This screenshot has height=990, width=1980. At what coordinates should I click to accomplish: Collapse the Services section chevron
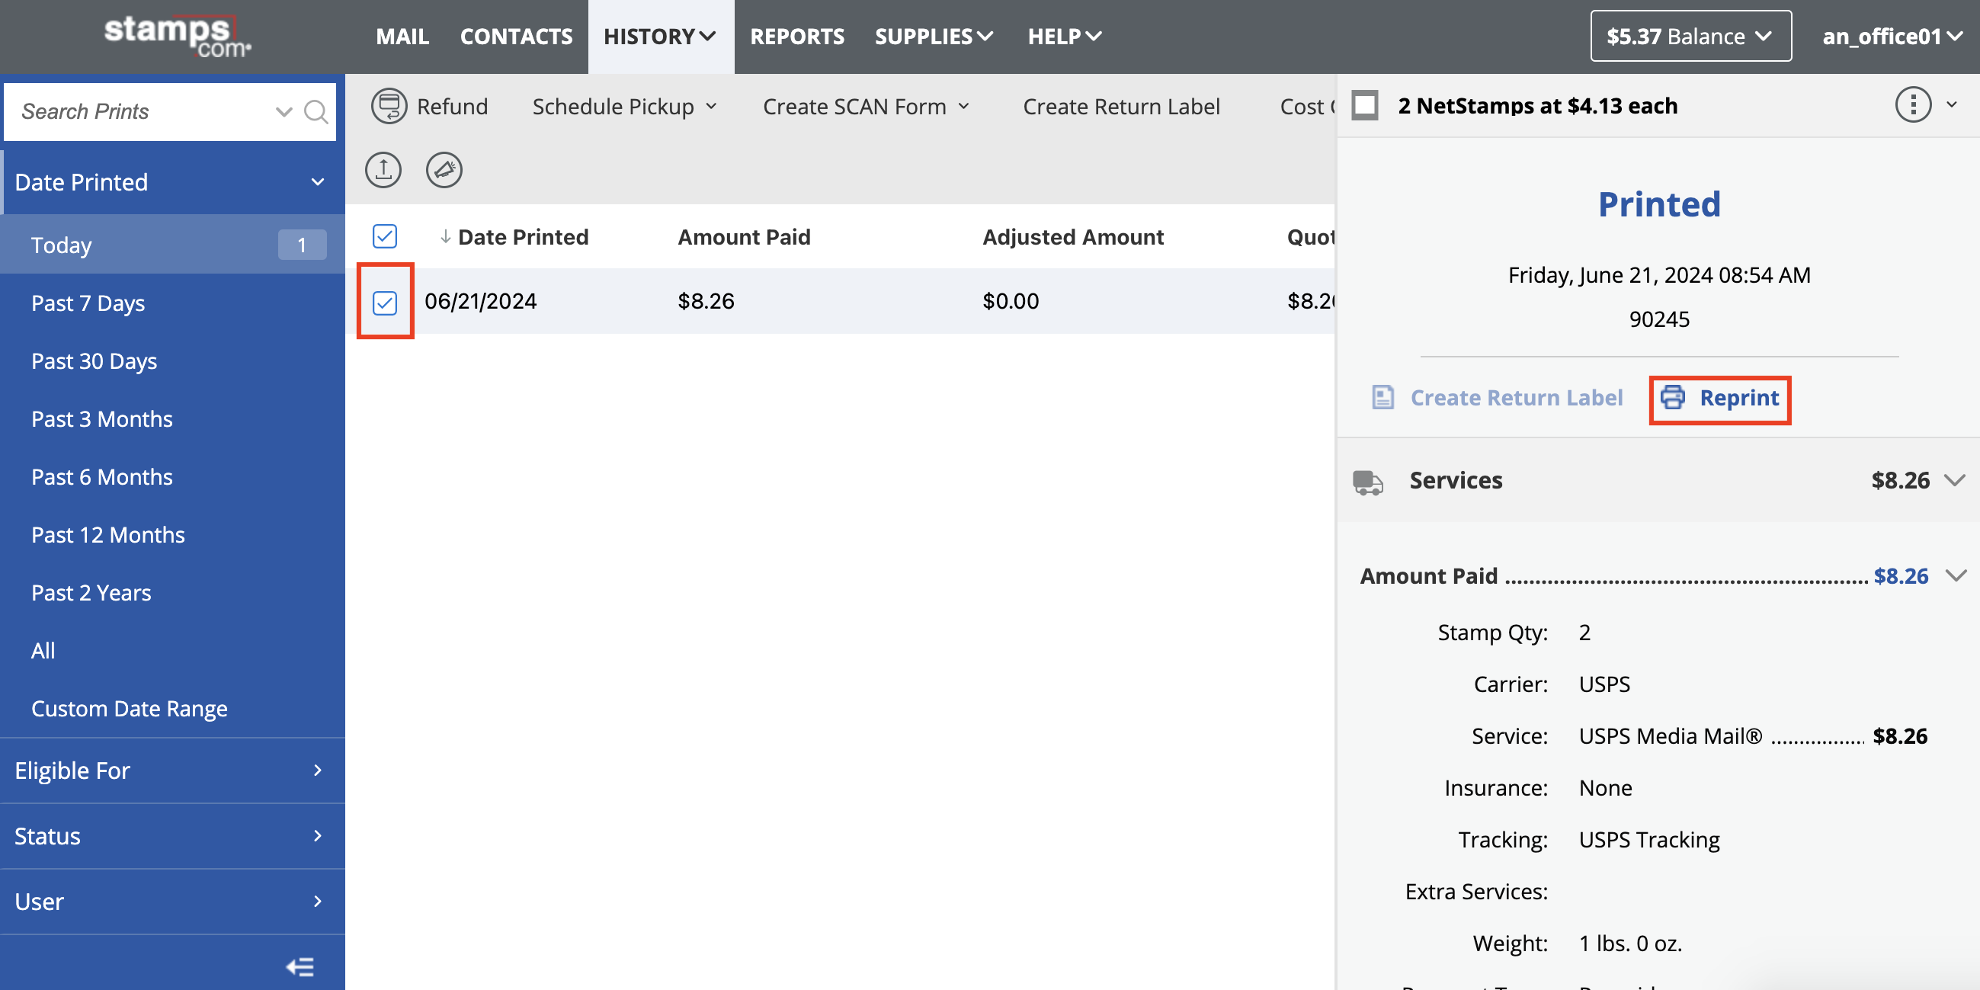pyautogui.click(x=1954, y=480)
